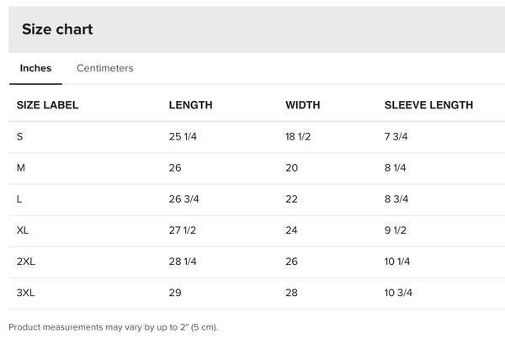
Task: Switch to the Centimeters tab
Action: 105,68
